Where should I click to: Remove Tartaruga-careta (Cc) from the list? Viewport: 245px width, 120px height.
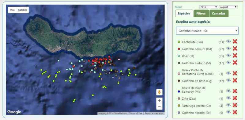pyautogui.click(x=235, y=105)
